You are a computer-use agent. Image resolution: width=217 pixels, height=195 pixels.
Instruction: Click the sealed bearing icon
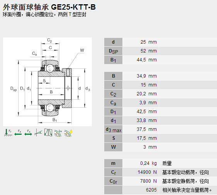(48, 132)
